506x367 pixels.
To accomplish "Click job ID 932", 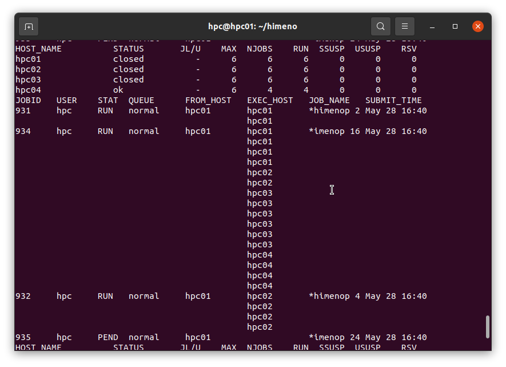I will point(23,296).
